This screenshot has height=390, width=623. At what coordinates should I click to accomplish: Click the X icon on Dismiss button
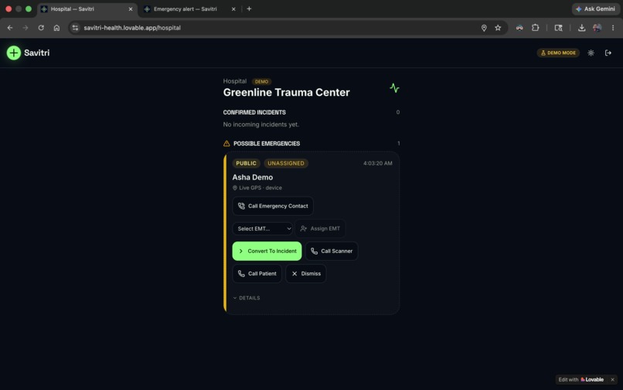(x=294, y=274)
